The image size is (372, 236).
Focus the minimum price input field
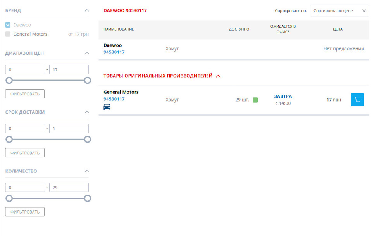coord(25,69)
